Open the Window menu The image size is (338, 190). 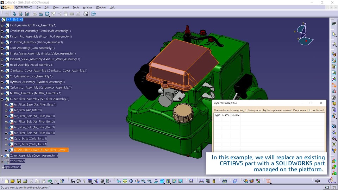[101, 7]
